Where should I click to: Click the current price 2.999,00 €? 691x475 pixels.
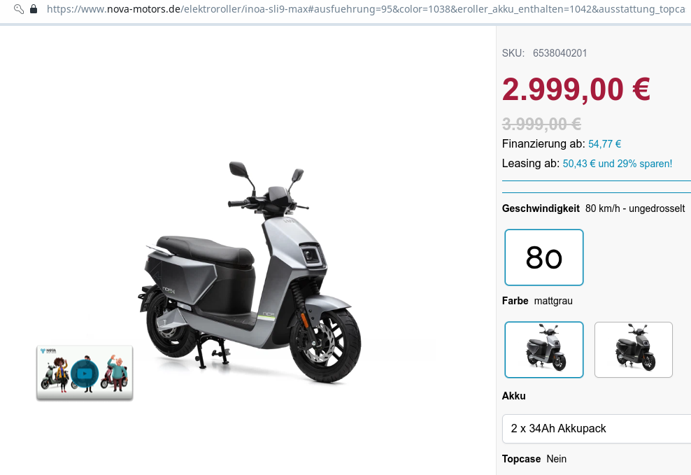(576, 89)
